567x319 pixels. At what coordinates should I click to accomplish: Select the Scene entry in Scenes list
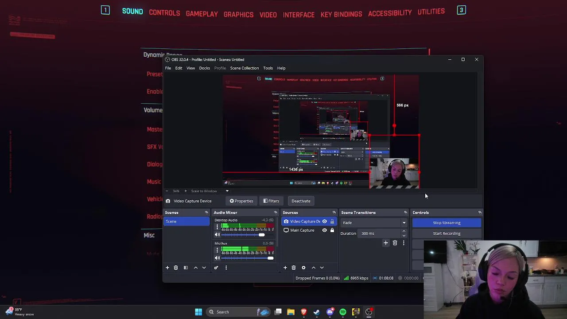coord(186,222)
